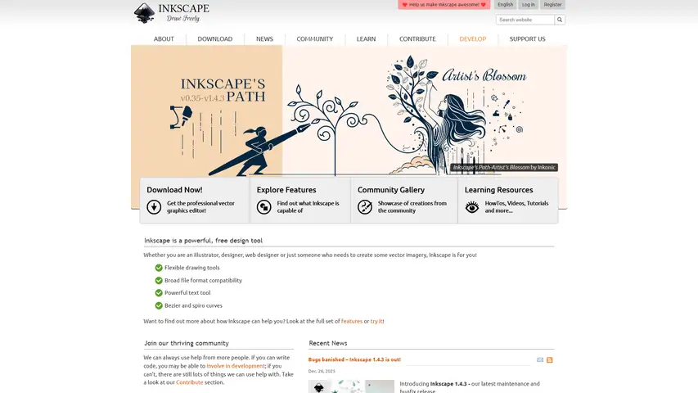Click 'HowTos, Videos, Tutorials and more...' text
Screen dimensions: 698x393
516,207
